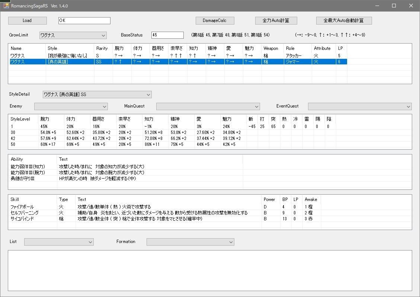Maximize the RomancingSagaRS window

[394, 6]
